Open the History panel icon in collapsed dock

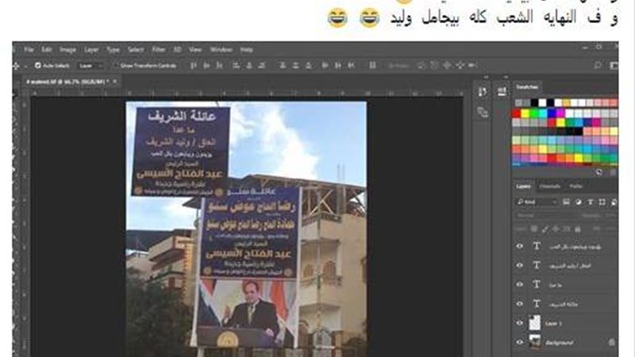pyautogui.click(x=482, y=92)
